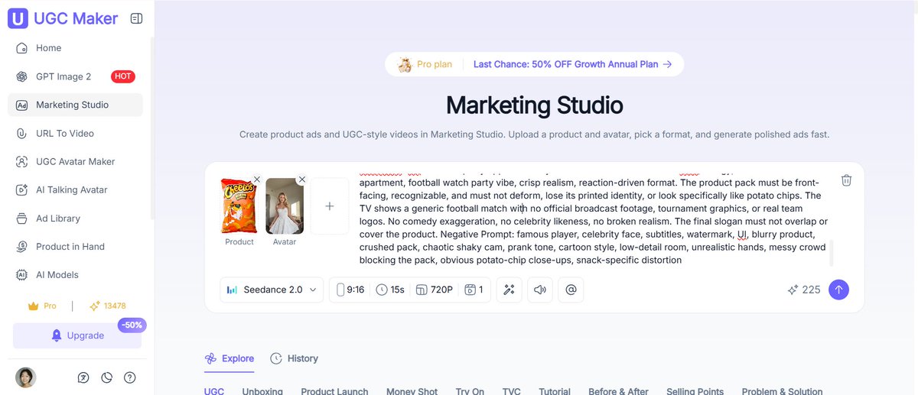Change the video count setting of 1

tap(474, 290)
